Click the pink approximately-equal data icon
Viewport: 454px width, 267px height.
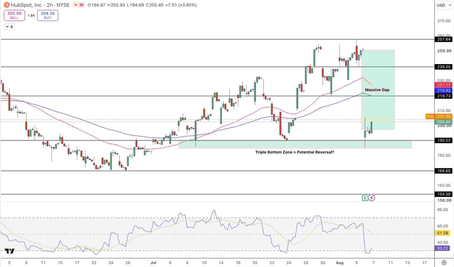pyautogui.click(x=81, y=5)
